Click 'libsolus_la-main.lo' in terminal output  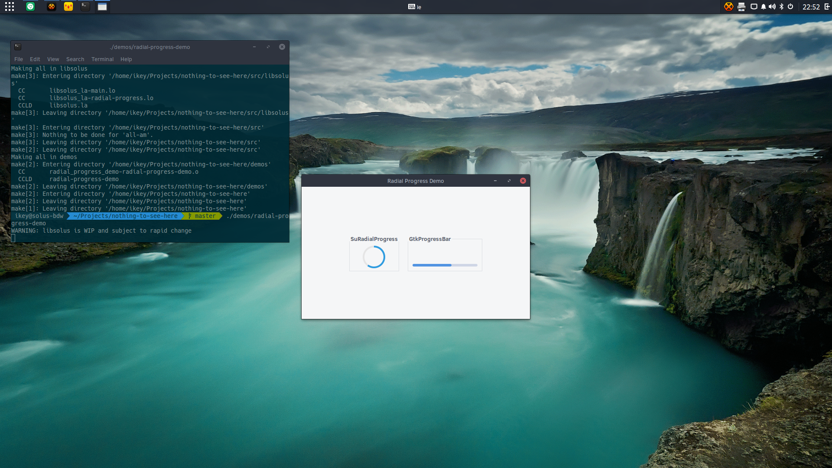tap(82, 91)
